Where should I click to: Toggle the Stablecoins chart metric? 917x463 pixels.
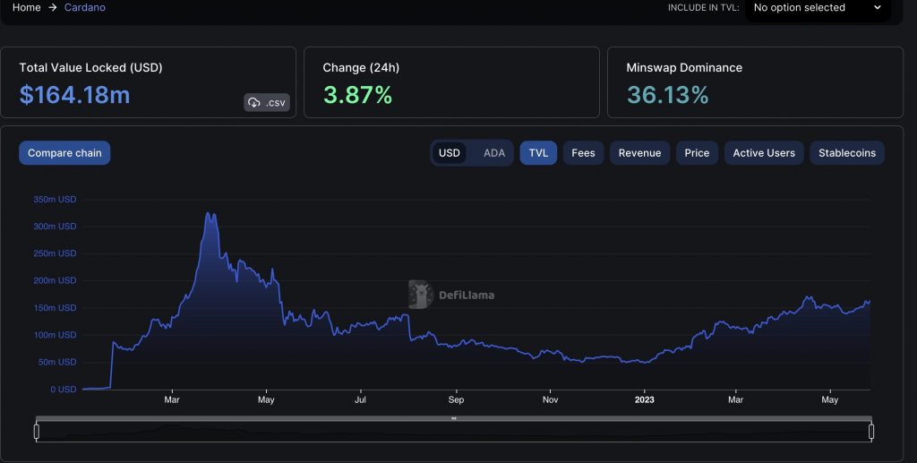click(847, 152)
